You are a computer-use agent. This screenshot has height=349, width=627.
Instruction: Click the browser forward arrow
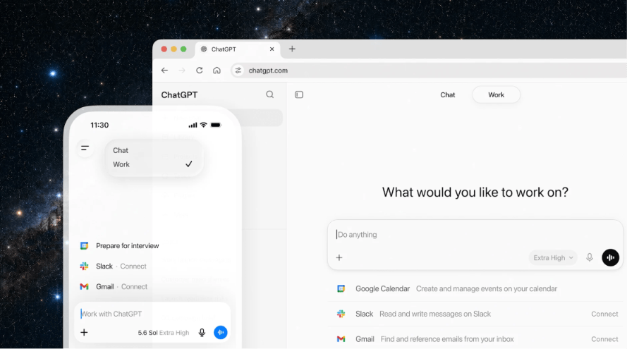coord(182,71)
